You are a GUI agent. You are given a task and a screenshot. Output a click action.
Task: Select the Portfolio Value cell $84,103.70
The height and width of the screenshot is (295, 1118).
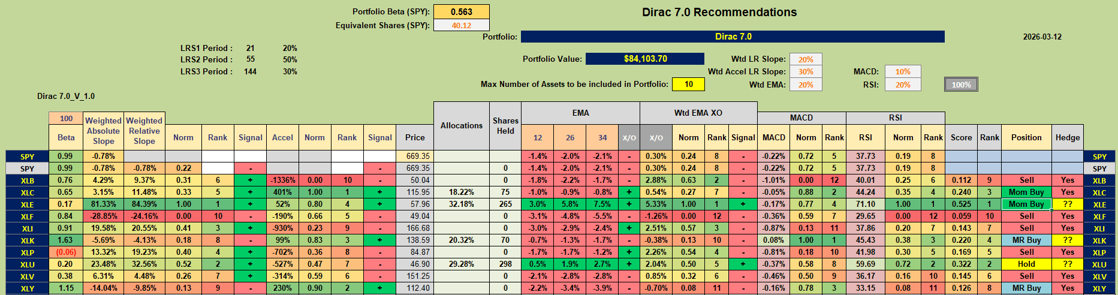coord(645,59)
